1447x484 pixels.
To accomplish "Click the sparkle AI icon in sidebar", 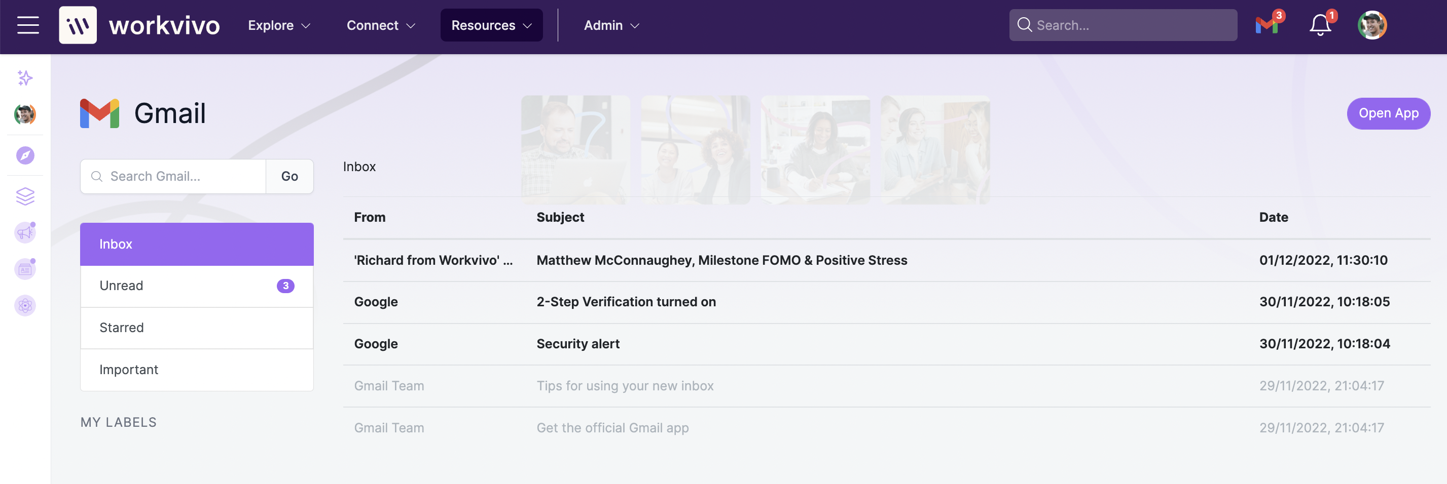I will pyautogui.click(x=25, y=78).
